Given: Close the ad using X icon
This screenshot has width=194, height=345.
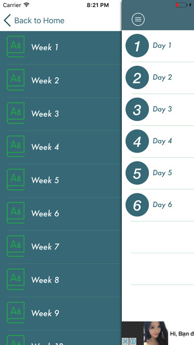Looking at the screenshot, I should (125, 342).
